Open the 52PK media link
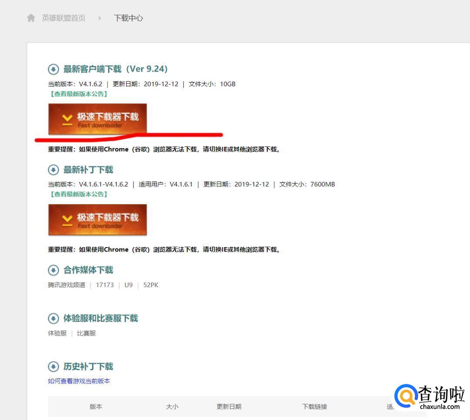Screen dimensions: 470x420 pos(151,285)
